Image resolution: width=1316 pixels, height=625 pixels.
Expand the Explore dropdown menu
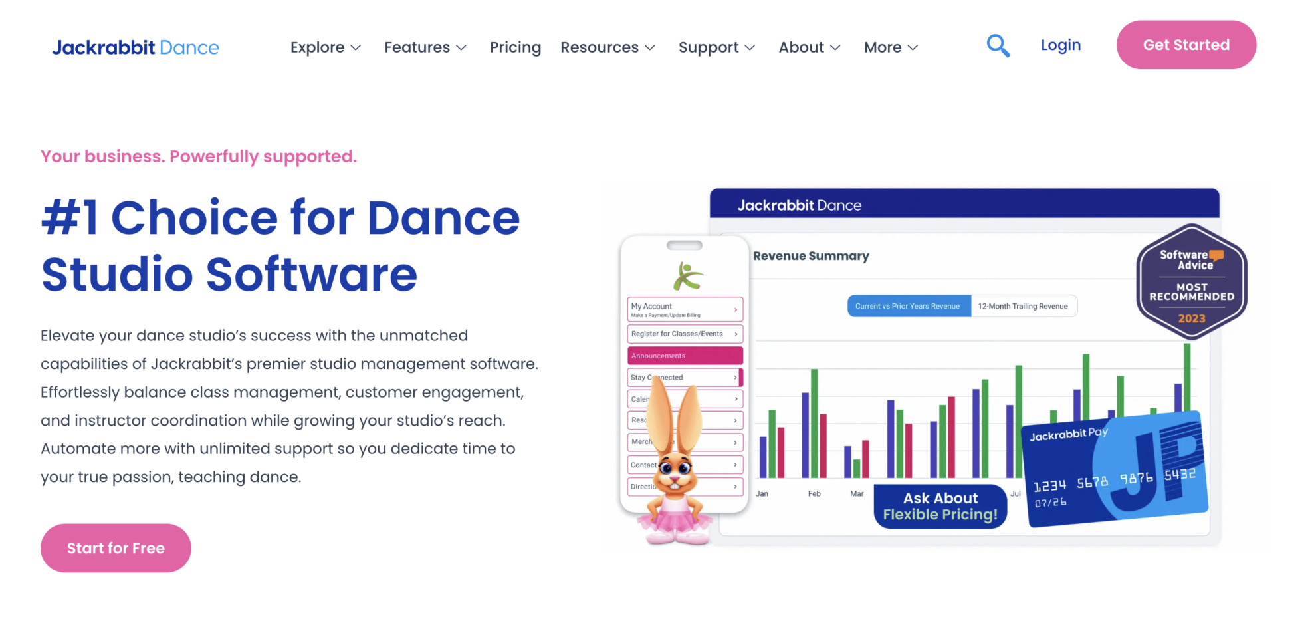326,47
